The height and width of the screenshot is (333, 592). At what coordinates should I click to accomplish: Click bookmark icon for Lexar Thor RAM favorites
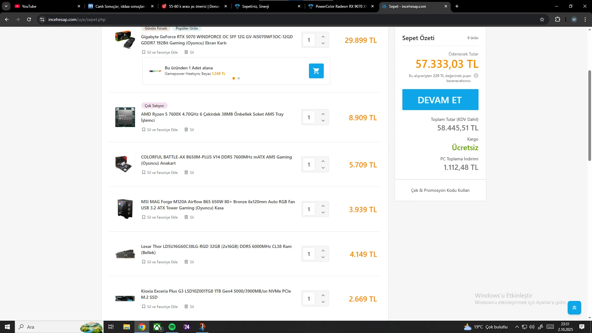click(144, 262)
